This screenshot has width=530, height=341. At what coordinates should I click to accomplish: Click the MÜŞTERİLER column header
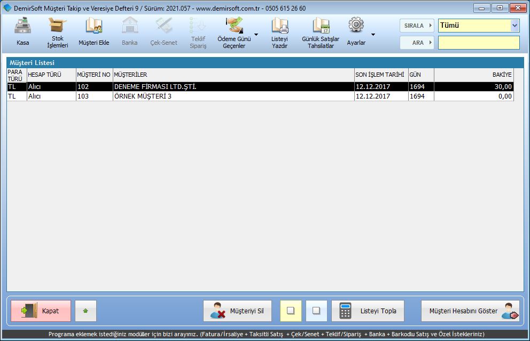[x=233, y=75]
